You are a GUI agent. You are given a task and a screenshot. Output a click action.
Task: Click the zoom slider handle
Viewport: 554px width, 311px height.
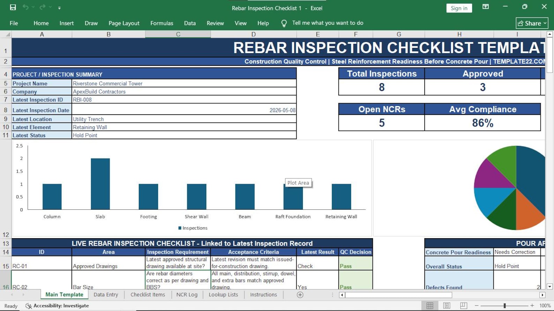click(504, 305)
